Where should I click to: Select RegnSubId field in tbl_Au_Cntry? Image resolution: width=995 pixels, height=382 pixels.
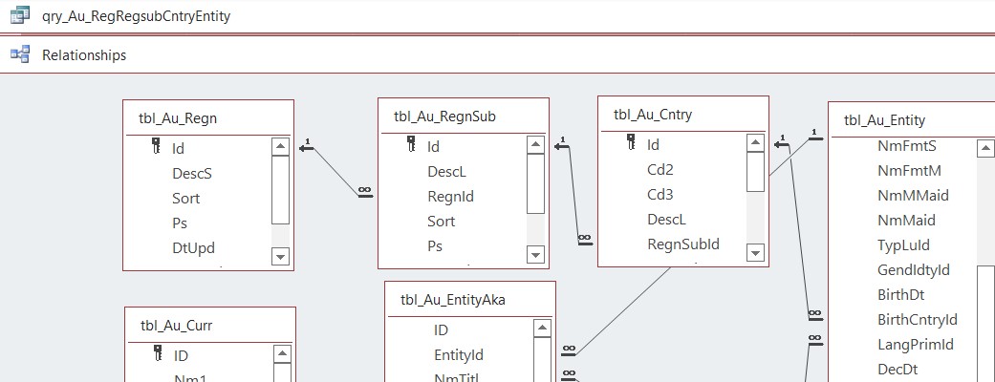coord(682,244)
